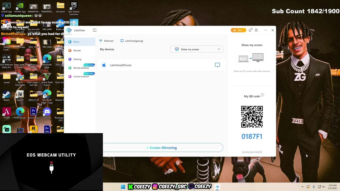Open the 2023_10_01 folder on desktop

click(33, 43)
